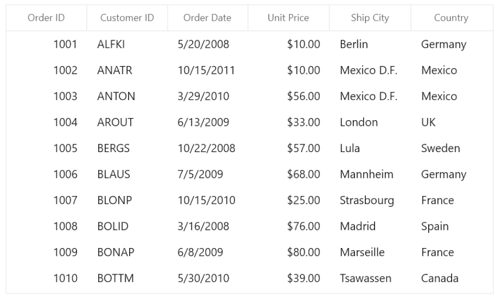
Task: Click the Order ID column header
Action: pos(46,18)
